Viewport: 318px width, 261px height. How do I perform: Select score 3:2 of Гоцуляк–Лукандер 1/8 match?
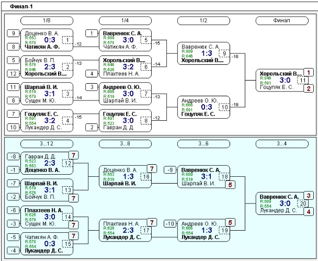[50, 120]
